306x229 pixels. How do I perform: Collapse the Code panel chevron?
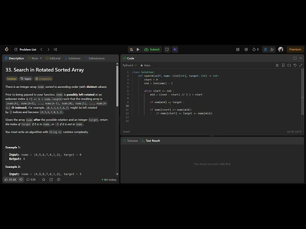301,58
